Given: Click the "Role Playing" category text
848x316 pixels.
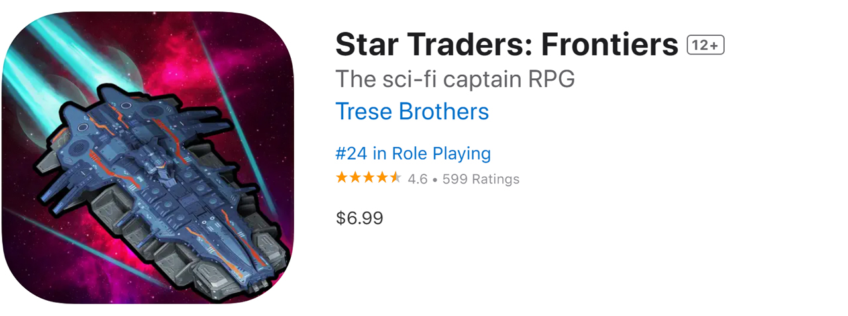Looking at the screenshot, I should click(x=441, y=154).
